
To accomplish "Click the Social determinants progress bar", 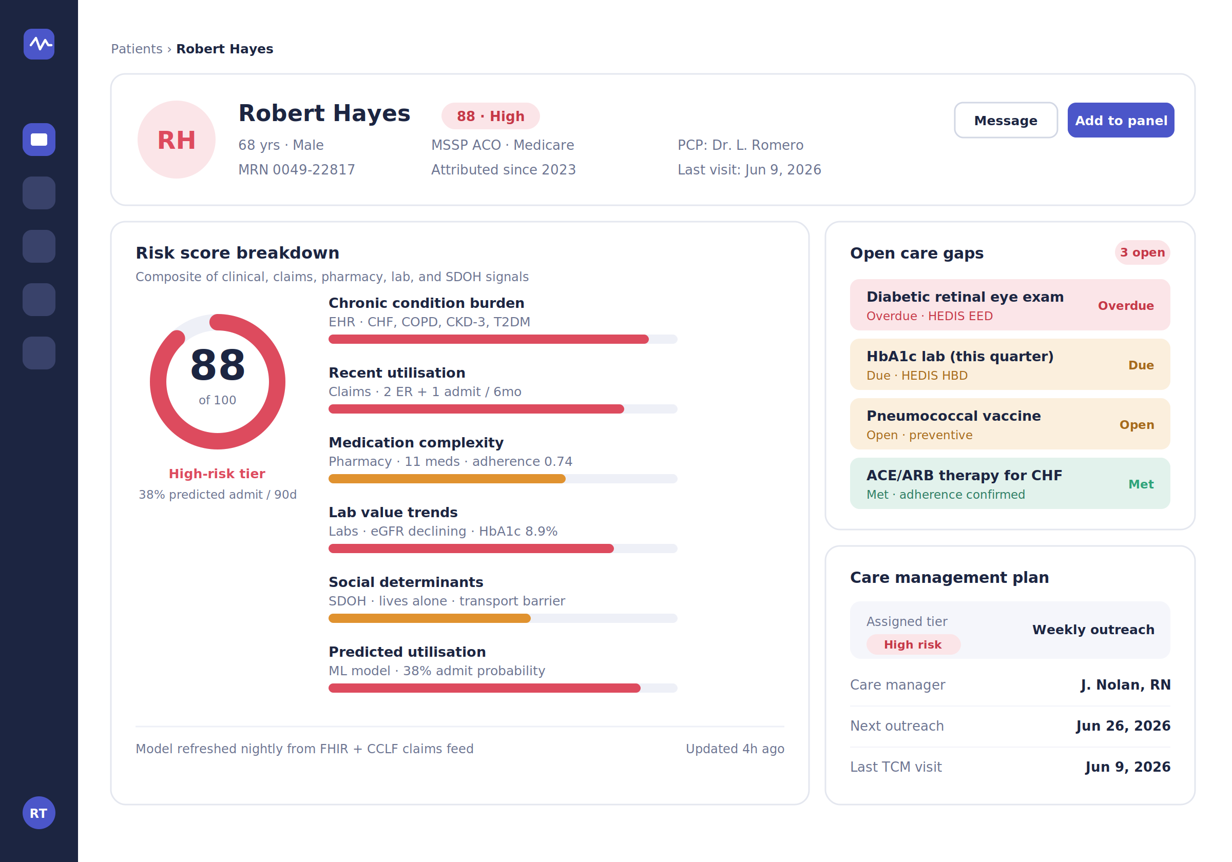I will [503, 618].
